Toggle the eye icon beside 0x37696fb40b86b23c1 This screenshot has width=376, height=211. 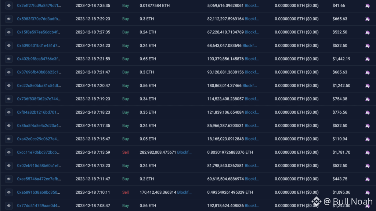[x=9, y=72]
